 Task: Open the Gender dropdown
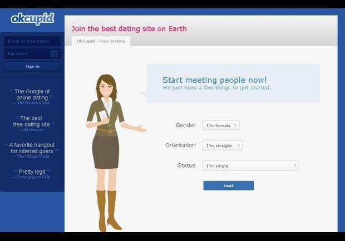221,125
